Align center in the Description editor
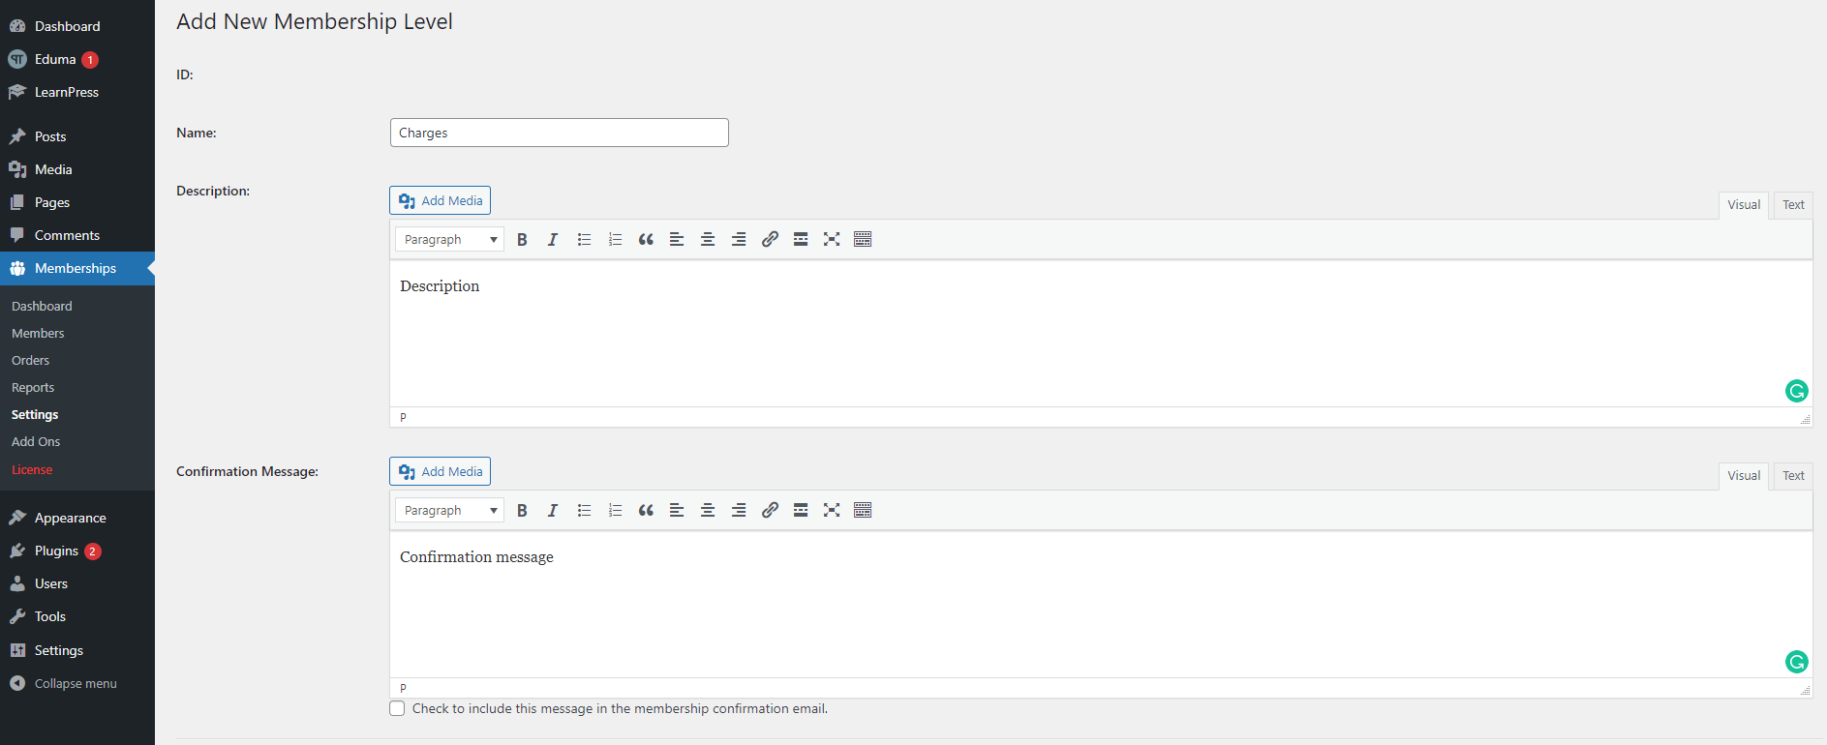The height and width of the screenshot is (745, 1827). point(708,239)
